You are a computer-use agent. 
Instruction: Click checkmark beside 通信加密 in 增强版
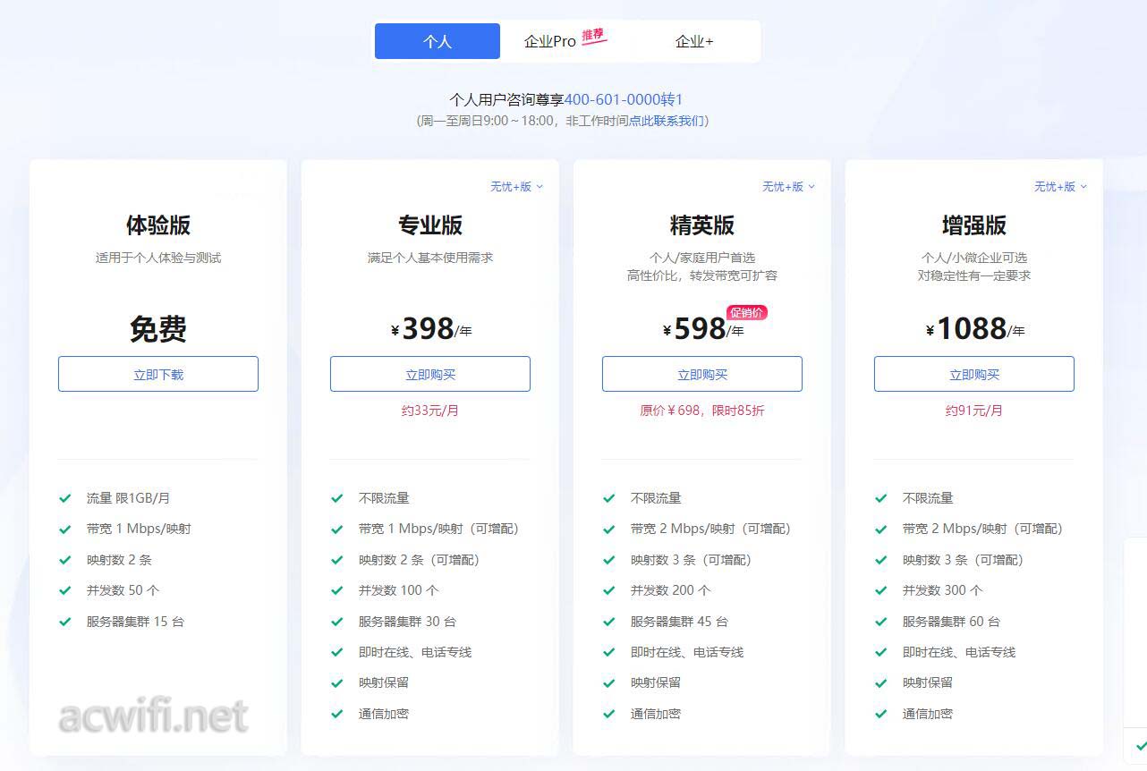(x=880, y=714)
